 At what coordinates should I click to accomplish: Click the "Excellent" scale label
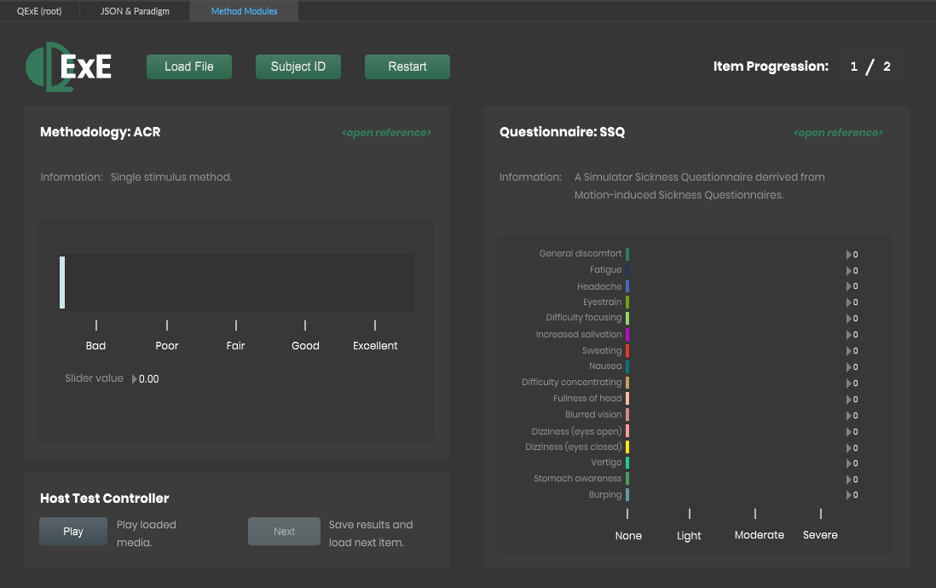coord(375,346)
